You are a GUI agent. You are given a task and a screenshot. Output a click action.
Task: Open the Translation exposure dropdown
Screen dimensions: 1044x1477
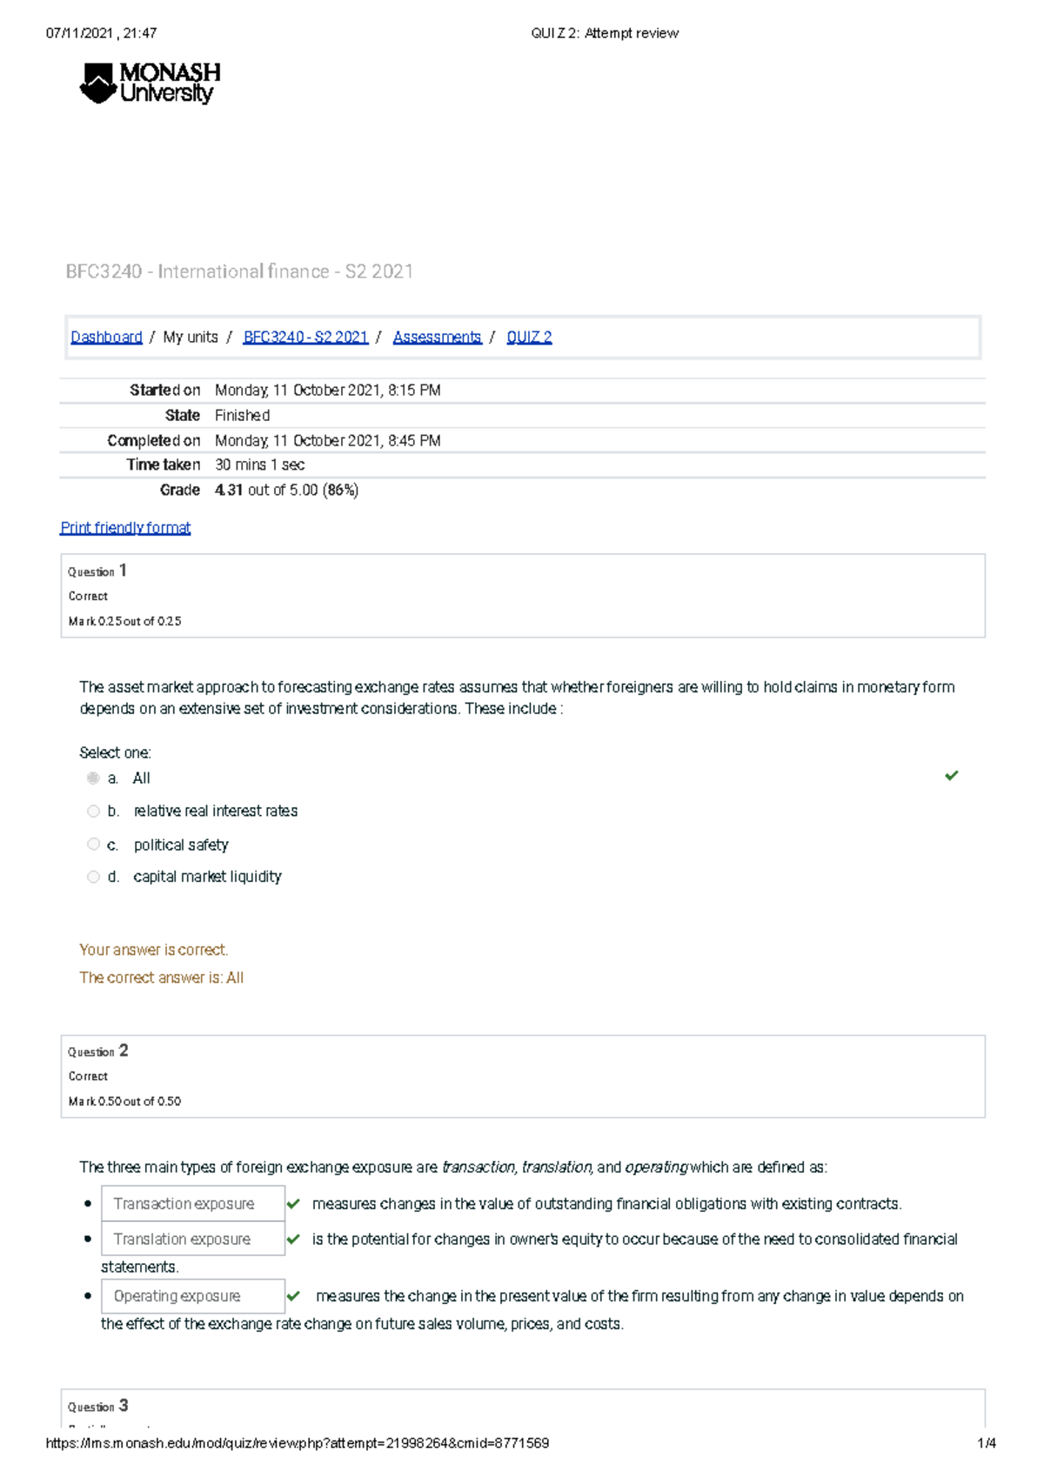(192, 1239)
